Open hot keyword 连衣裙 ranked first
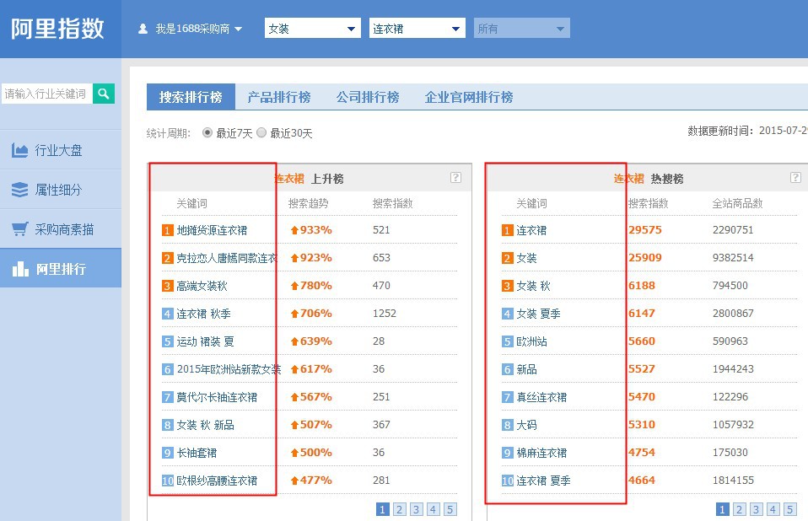Image resolution: width=808 pixels, height=521 pixels. (x=532, y=230)
